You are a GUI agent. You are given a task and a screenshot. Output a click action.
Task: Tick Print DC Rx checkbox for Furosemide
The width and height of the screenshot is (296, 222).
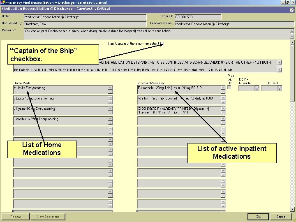(229, 87)
